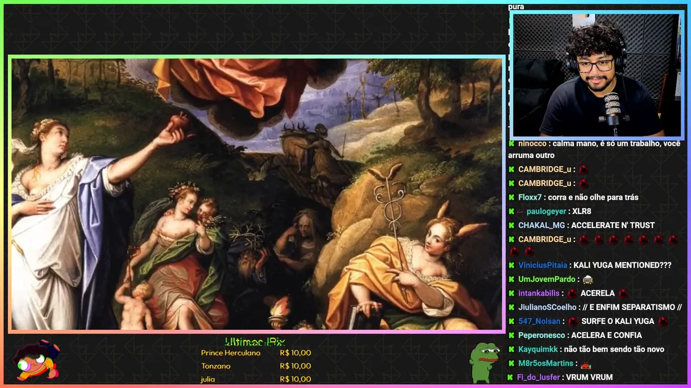The image size is (691, 388).
Task: Click donor name "Tonzano"
Action: [x=215, y=366]
